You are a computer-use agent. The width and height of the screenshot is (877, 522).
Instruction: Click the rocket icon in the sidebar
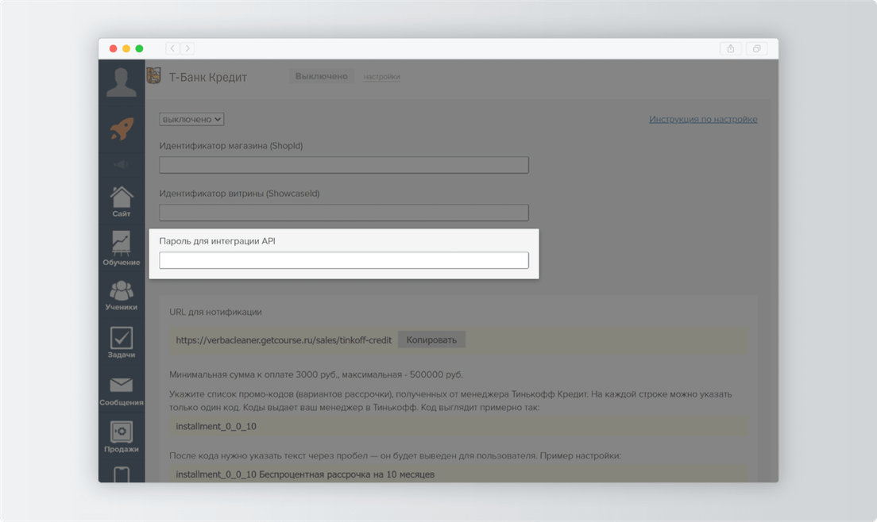click(x=122, y=129)
